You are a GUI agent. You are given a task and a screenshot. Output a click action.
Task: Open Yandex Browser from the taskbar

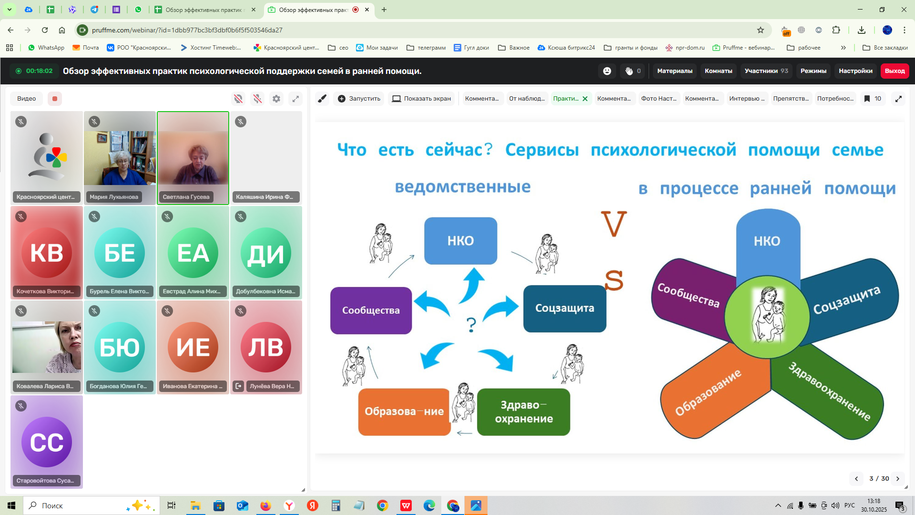289,505
